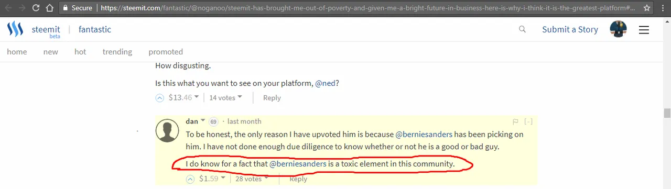This screenshot has width=671, height=189.
Task: Flag dan's comment
Action: click(516, 121)
